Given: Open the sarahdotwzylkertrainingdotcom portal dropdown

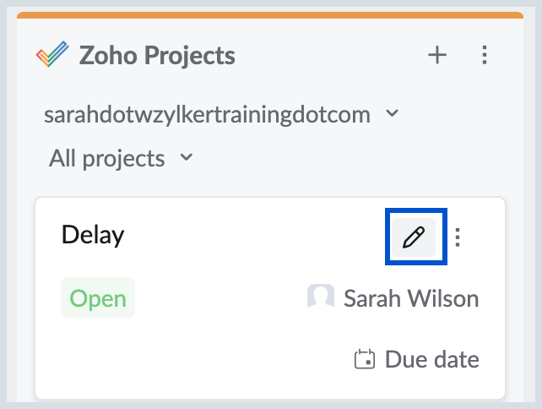Looking at the screenshot, I should coord(208,114).
